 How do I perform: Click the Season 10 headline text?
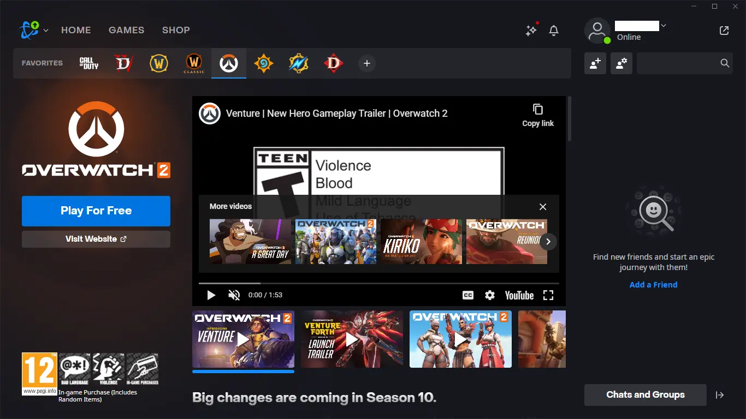coord(314,397)
